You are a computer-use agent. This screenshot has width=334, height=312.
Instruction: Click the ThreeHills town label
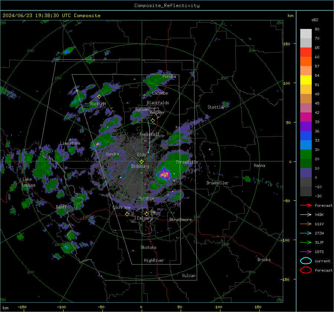pos(187,162)
